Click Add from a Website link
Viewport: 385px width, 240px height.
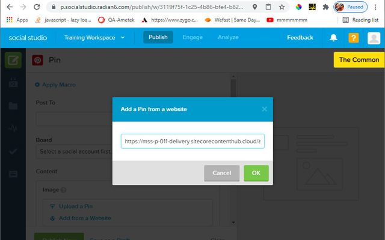(80, 218)
